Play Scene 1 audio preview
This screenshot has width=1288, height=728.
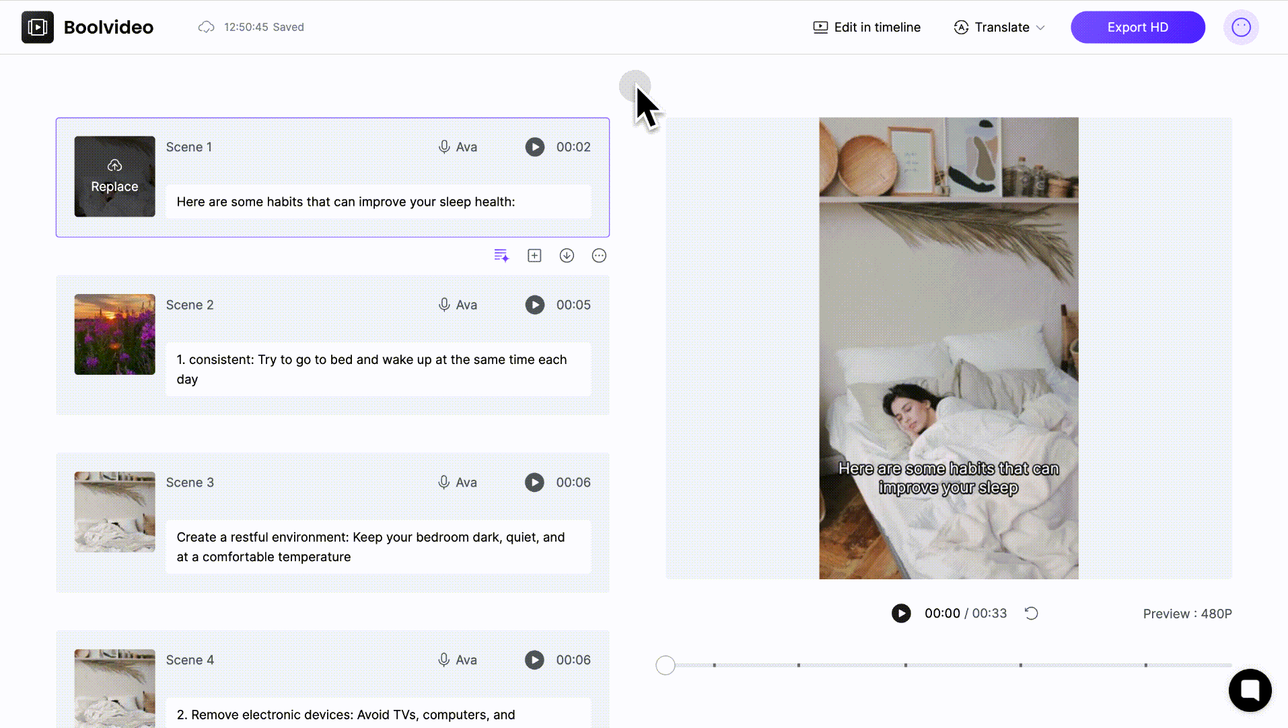[535, 147]
